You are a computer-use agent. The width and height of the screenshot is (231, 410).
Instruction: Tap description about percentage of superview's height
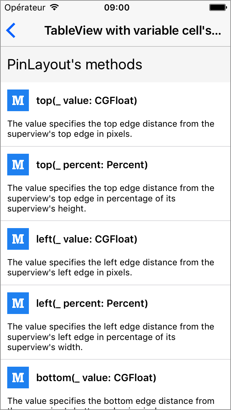[x=111, y=199]
